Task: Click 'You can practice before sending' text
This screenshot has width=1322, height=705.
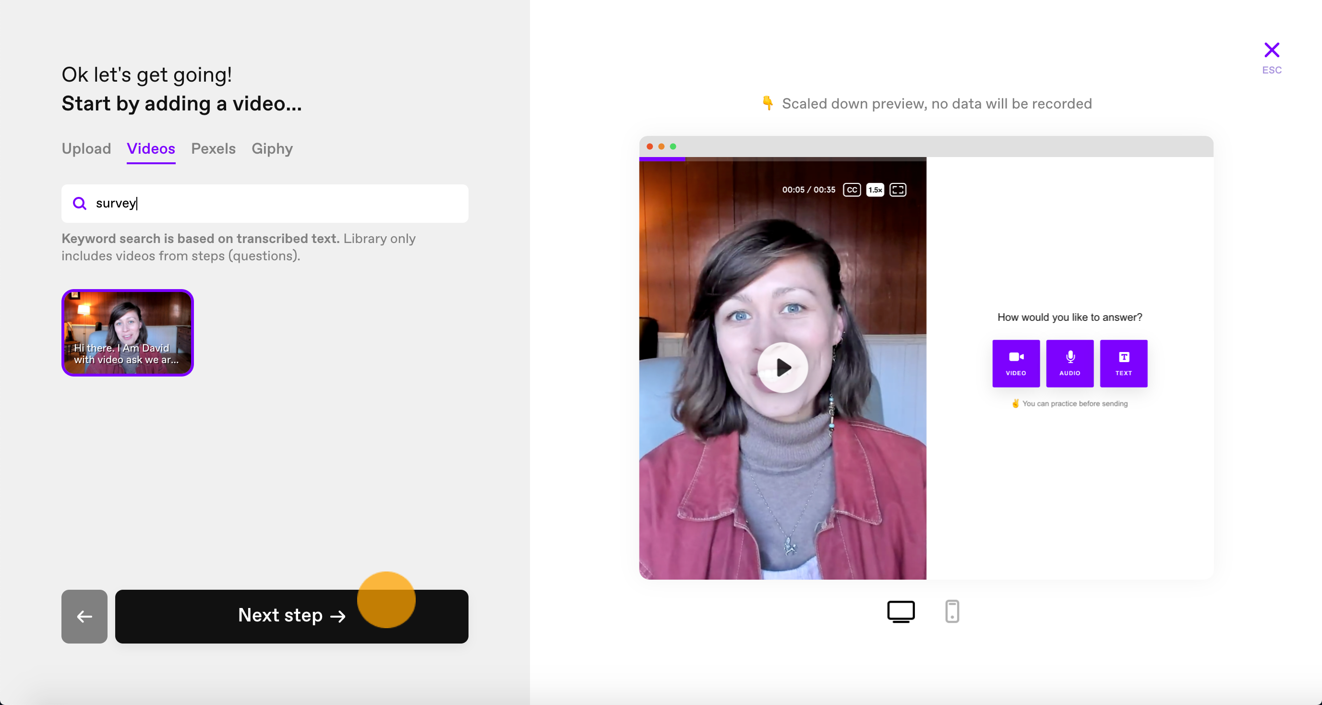Action: click(1075, 403)
